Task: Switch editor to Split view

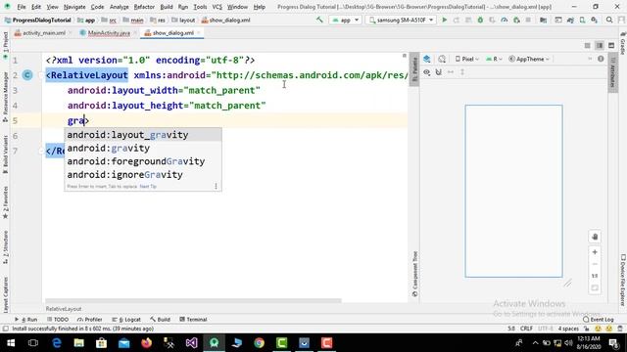Action: [x=600, y=46]
